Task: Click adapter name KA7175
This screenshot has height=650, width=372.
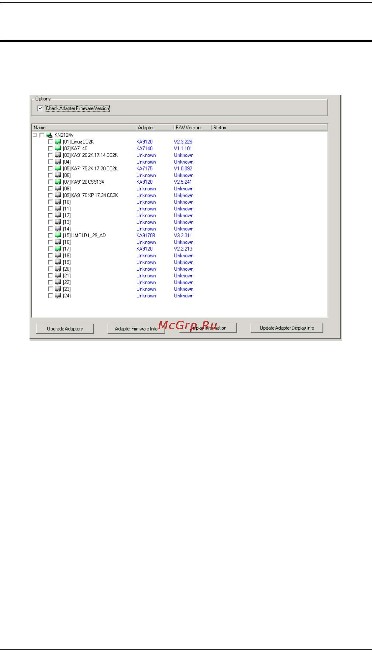Action: click(x=144, y=169)
